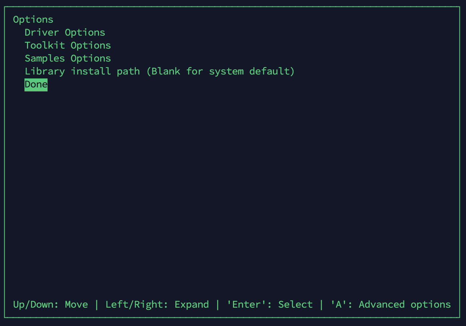Select the Driver Options entry
The image size is (466, 326).
coord(65,32)
